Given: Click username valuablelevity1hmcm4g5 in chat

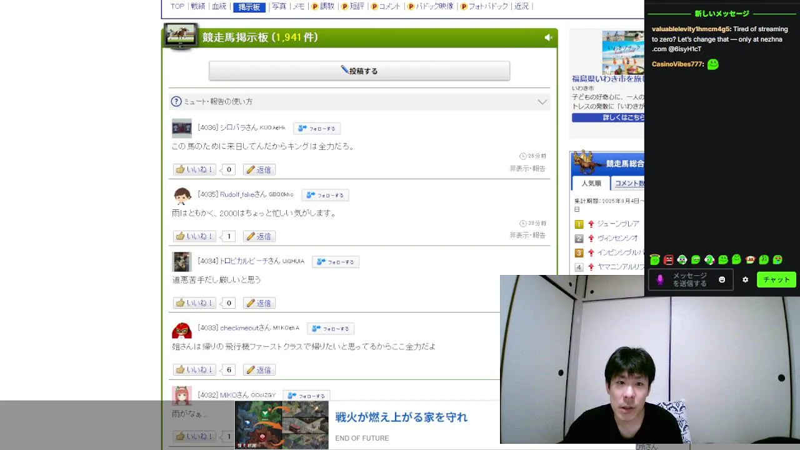Looking at the screenshot, I should (x=691, y=29).
